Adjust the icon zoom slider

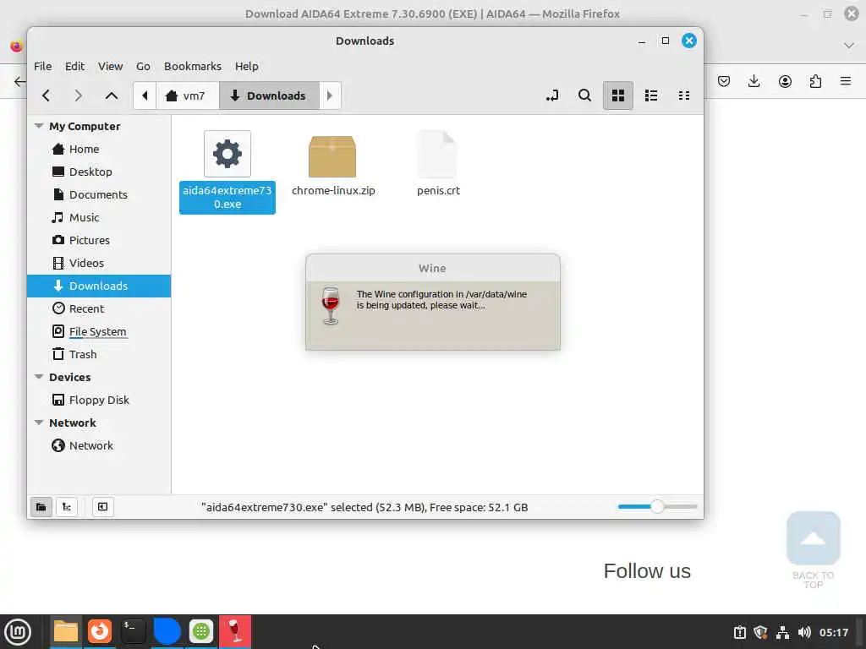(x=657, y=506)
